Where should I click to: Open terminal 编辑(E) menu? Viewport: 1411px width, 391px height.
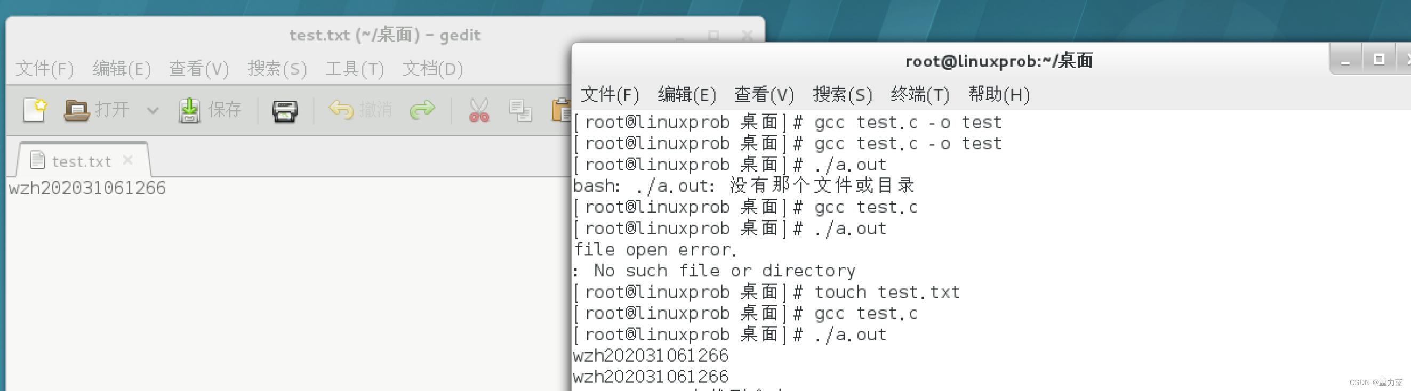click(687, 95)
